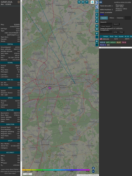This screenshot has height=176, width=132.
Task: Click the WIND section header
Action: pyautogui.click(x=10, y=88)
